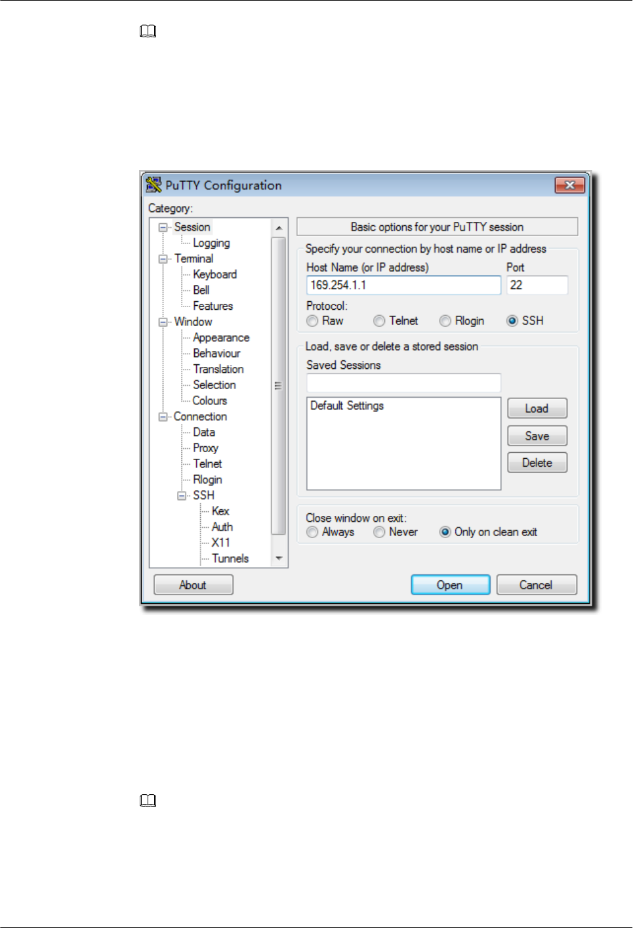Open Data settings category

click(204, 432)
